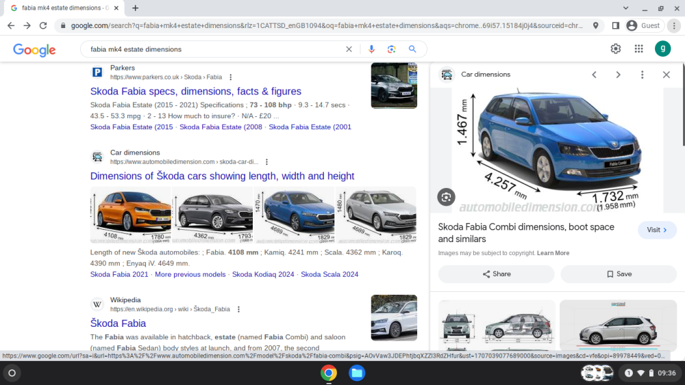The image size is (685, 385).
Task: Click the Wikipedia favicon
Action: coord(97,304)
